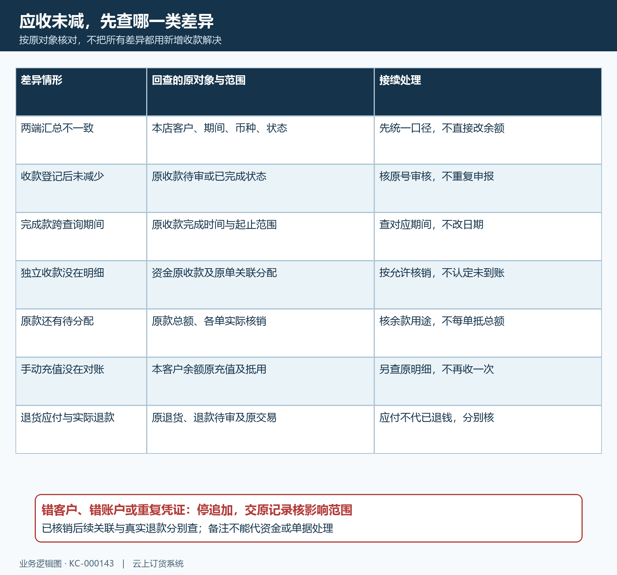Click the '接续处理' column header

tap(488, 92)
